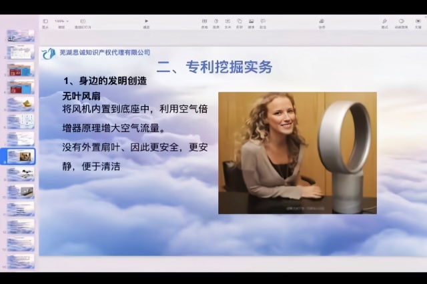Click the slide title 二、专利挖掘实务

click(214, 67)
